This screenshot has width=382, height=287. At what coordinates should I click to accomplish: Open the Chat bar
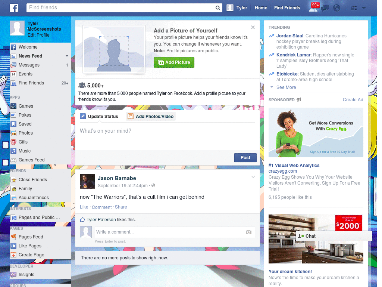coord(334,236)
